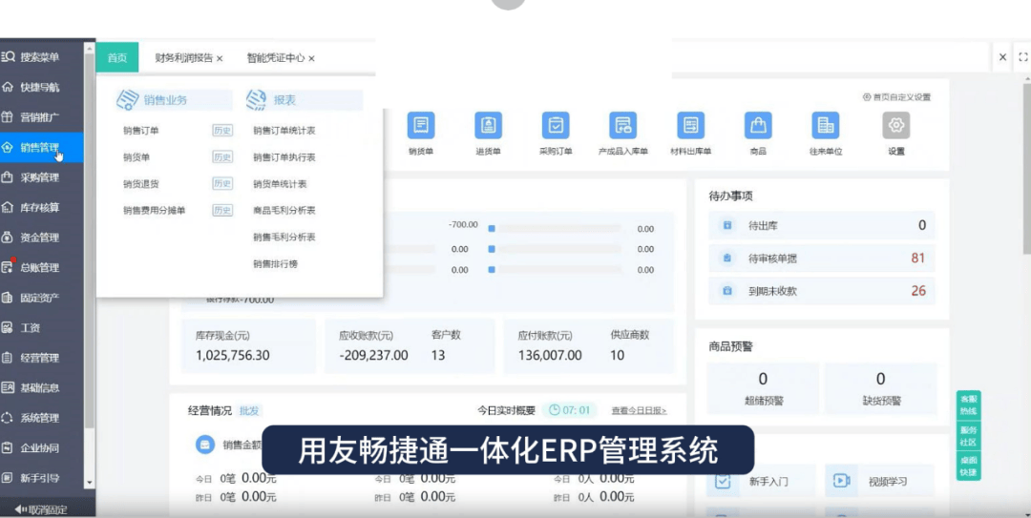Open the 待出库 to-do row
Screen dimensions: 1031x518
click(x=822, y=225)
